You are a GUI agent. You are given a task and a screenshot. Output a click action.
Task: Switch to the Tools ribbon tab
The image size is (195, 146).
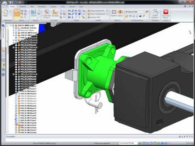pyautogui.click(x=63, y=6)
